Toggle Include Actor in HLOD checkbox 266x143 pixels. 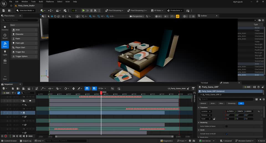pyautogui.click(x=226, y=134)
